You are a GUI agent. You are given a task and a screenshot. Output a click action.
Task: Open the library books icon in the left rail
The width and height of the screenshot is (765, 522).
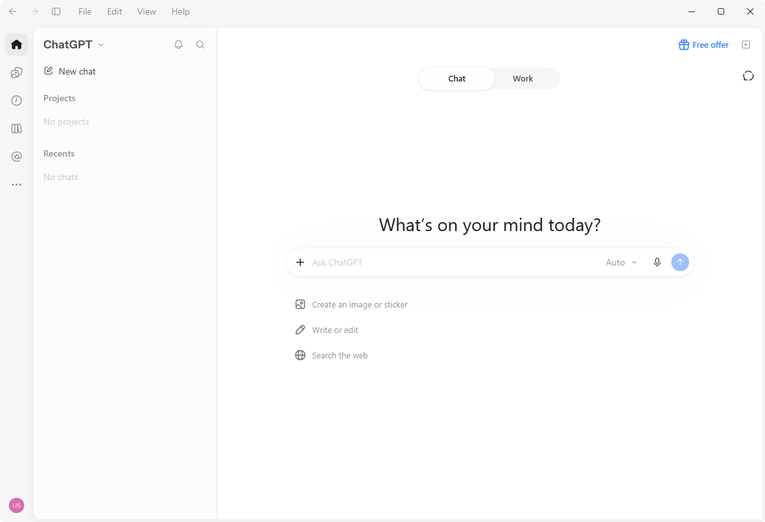(17, 129)
